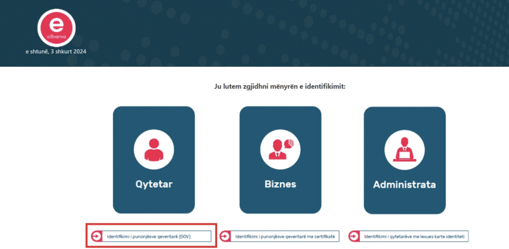Click the Qytetar person icon
The image size is (509, 249).
[x=153, y=148]
